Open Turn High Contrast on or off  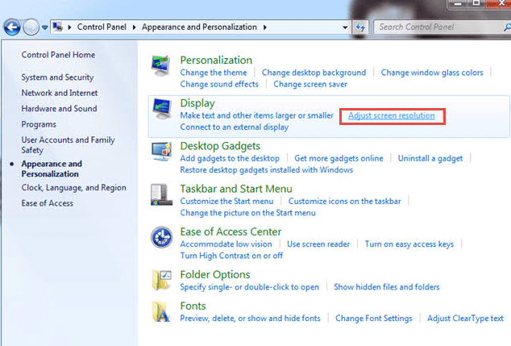point(231,256)
